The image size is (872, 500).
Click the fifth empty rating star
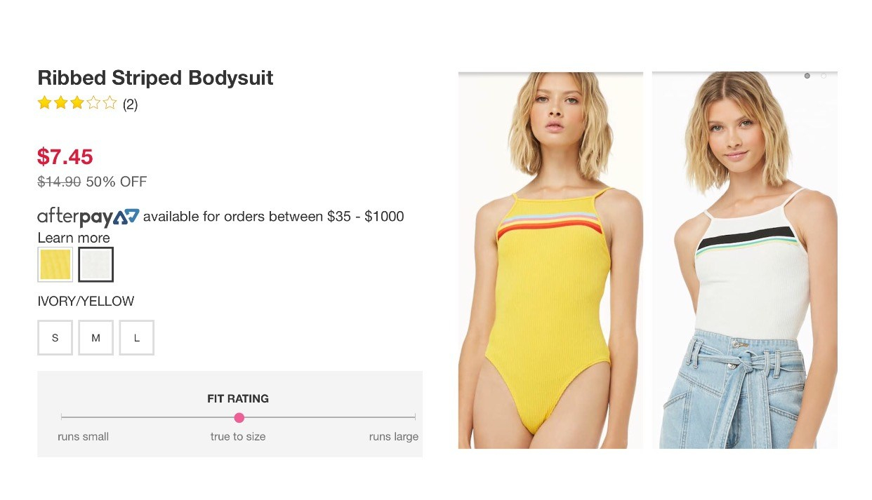[110, 104]
